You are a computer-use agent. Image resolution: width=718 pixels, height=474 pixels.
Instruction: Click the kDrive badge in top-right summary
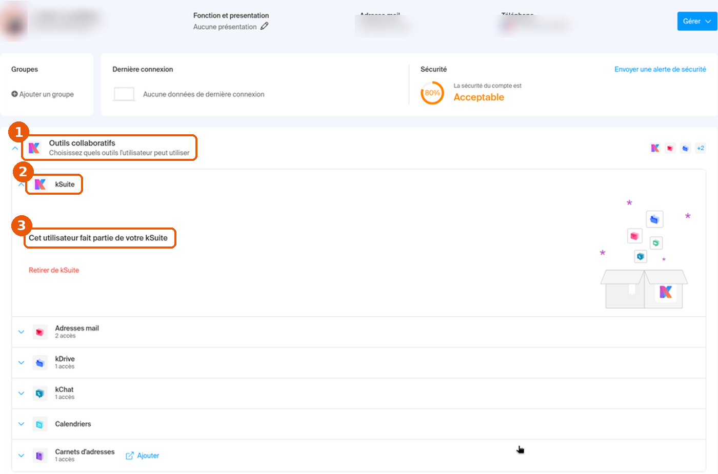tap(685, 148)
